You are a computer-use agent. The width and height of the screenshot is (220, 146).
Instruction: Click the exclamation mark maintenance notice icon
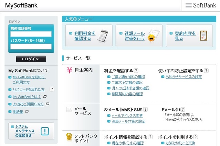coord(45,131)
